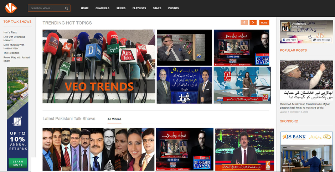Image resolution: width=335 pixels, height=172 pixels.
Task: Click the POPULAR POSTS heading
Action: [x=293, y=50]
